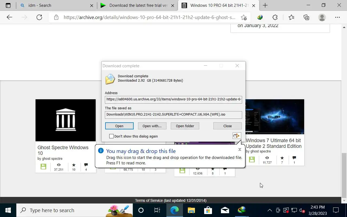Click the Ghost Spectre archive thumbnail
This screenshot has width=347, height=217.
66,120
